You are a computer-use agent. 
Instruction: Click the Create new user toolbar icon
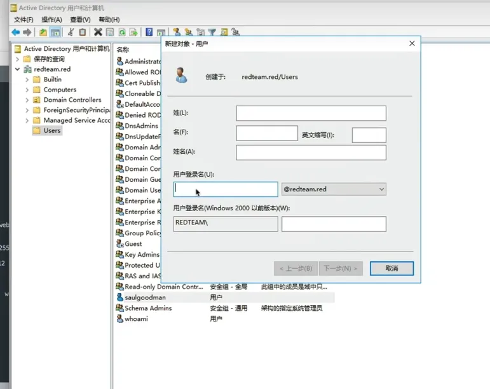point(177,32)
